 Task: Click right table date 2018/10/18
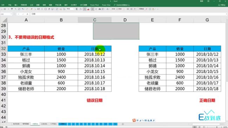[x=207, y=89]
